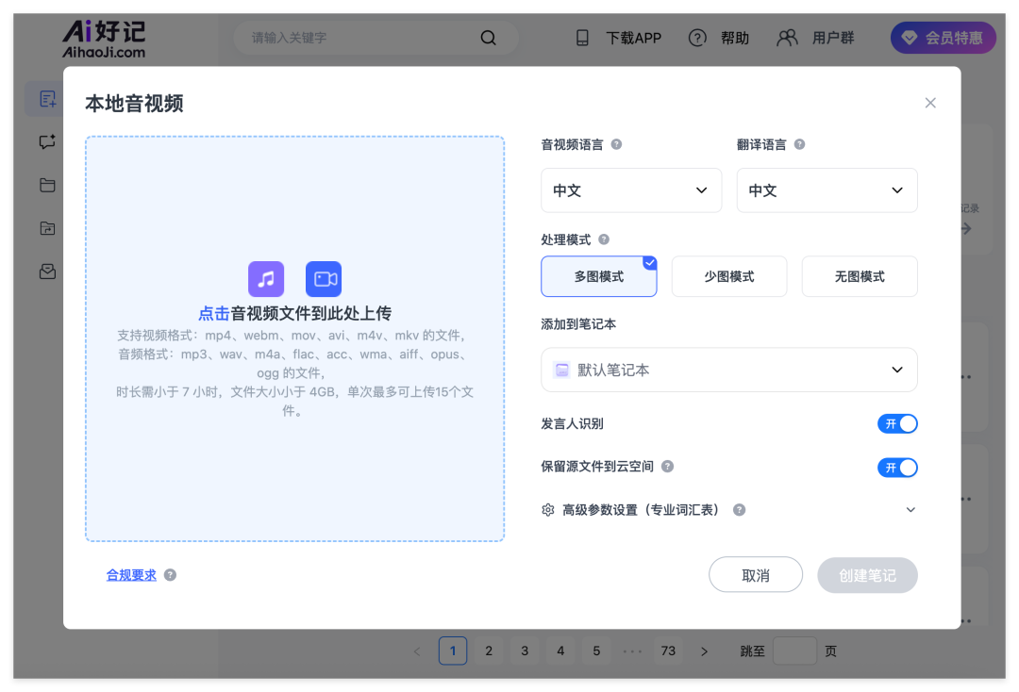Open the AI chat sidebar icon

(47, 141)
